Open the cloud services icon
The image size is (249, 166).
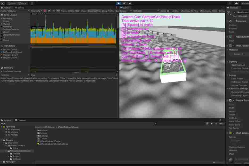click(x=236, y=3)
